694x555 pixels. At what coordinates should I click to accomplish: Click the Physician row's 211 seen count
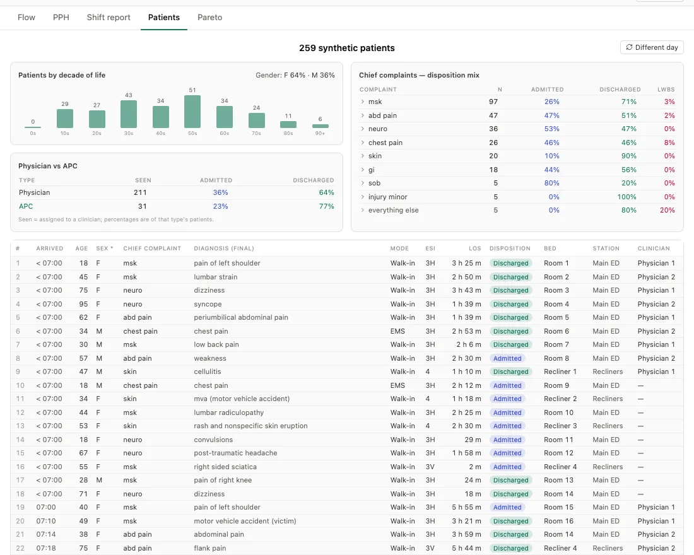point(140,192)
